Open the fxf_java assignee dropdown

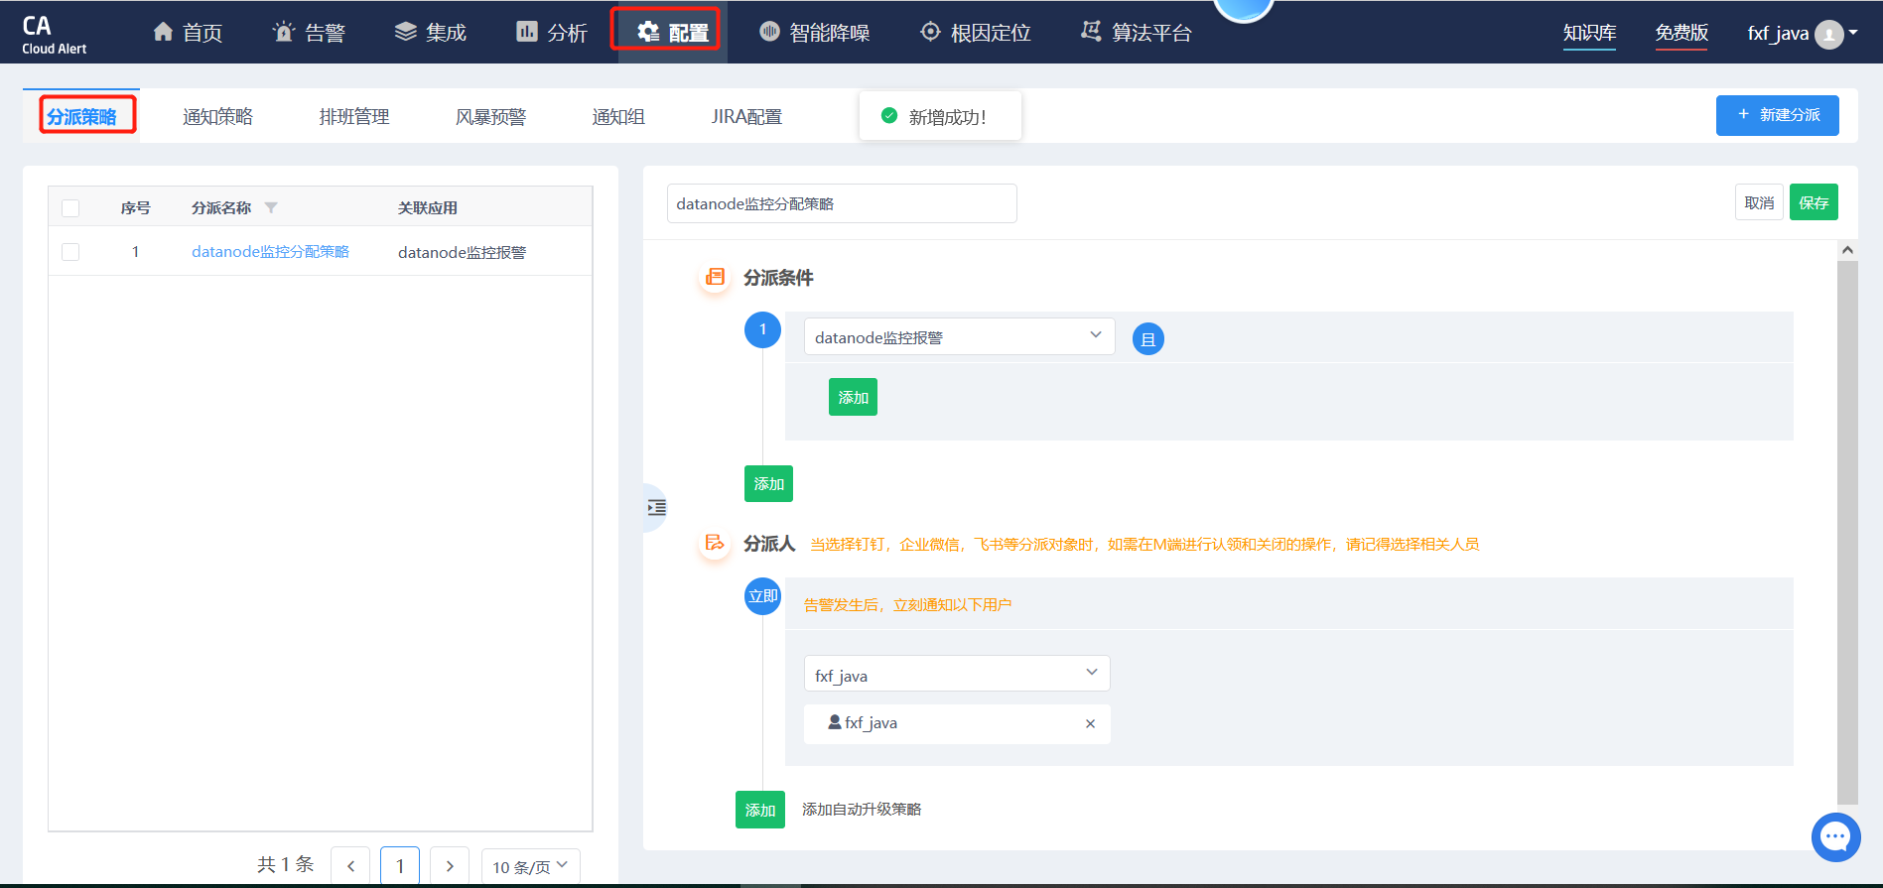coord(957,674)
